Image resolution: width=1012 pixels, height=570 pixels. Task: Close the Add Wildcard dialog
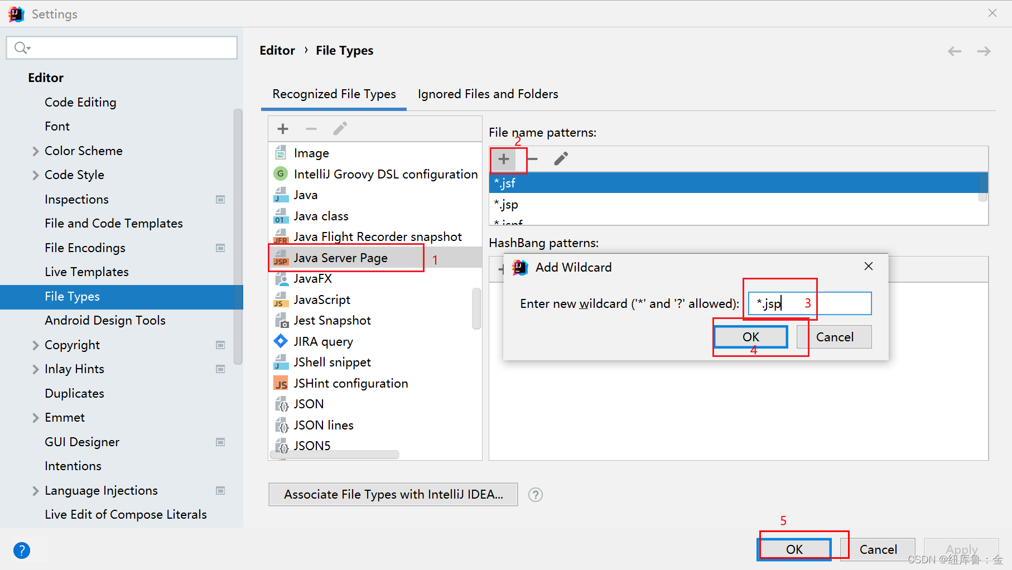[869, 267]
